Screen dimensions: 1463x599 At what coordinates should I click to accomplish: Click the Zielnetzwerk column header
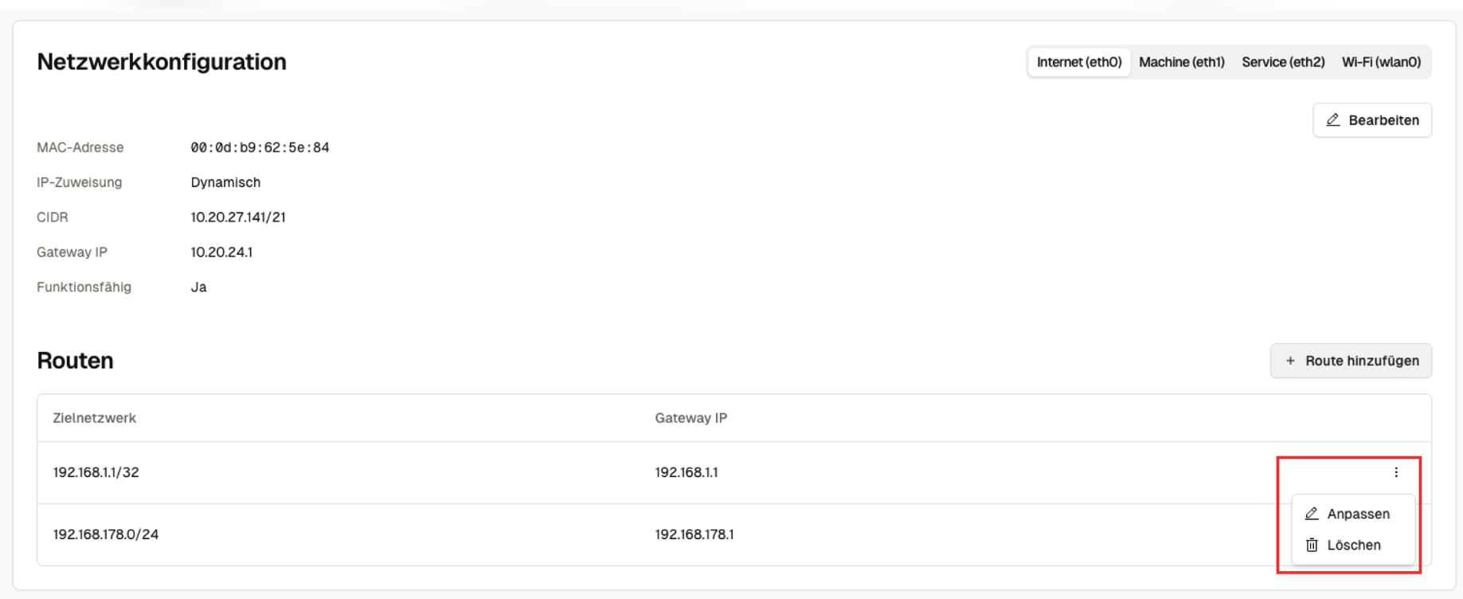point(94,418)
